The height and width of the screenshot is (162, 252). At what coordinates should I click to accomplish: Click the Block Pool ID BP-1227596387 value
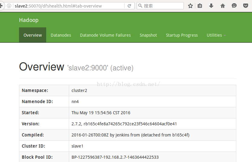click(115, 157)
